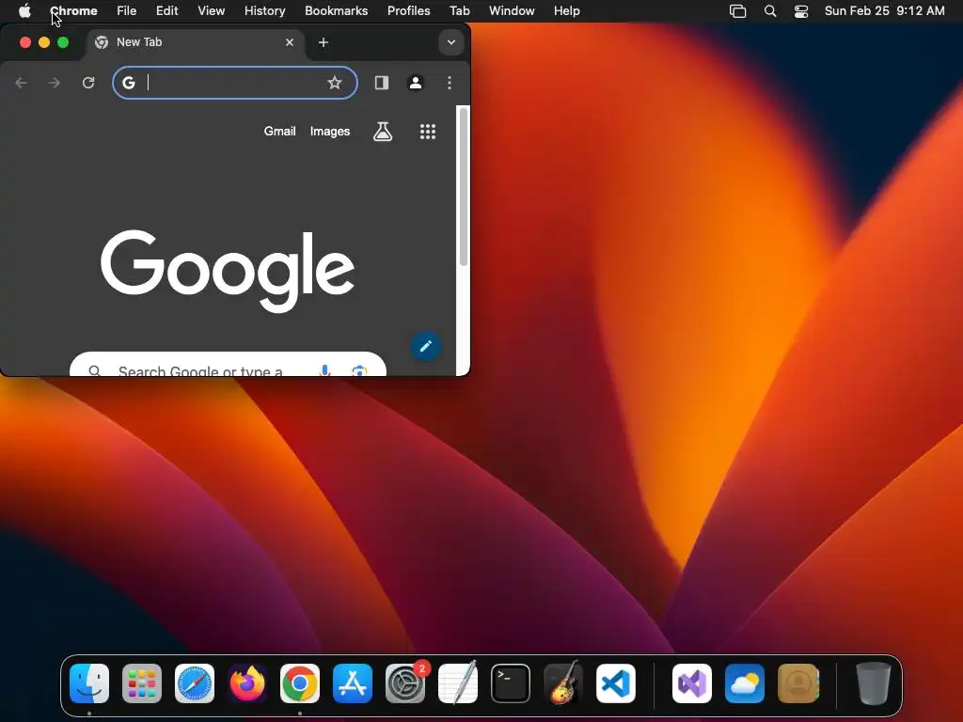Open Contacts from the Dock

pos(797,683)
